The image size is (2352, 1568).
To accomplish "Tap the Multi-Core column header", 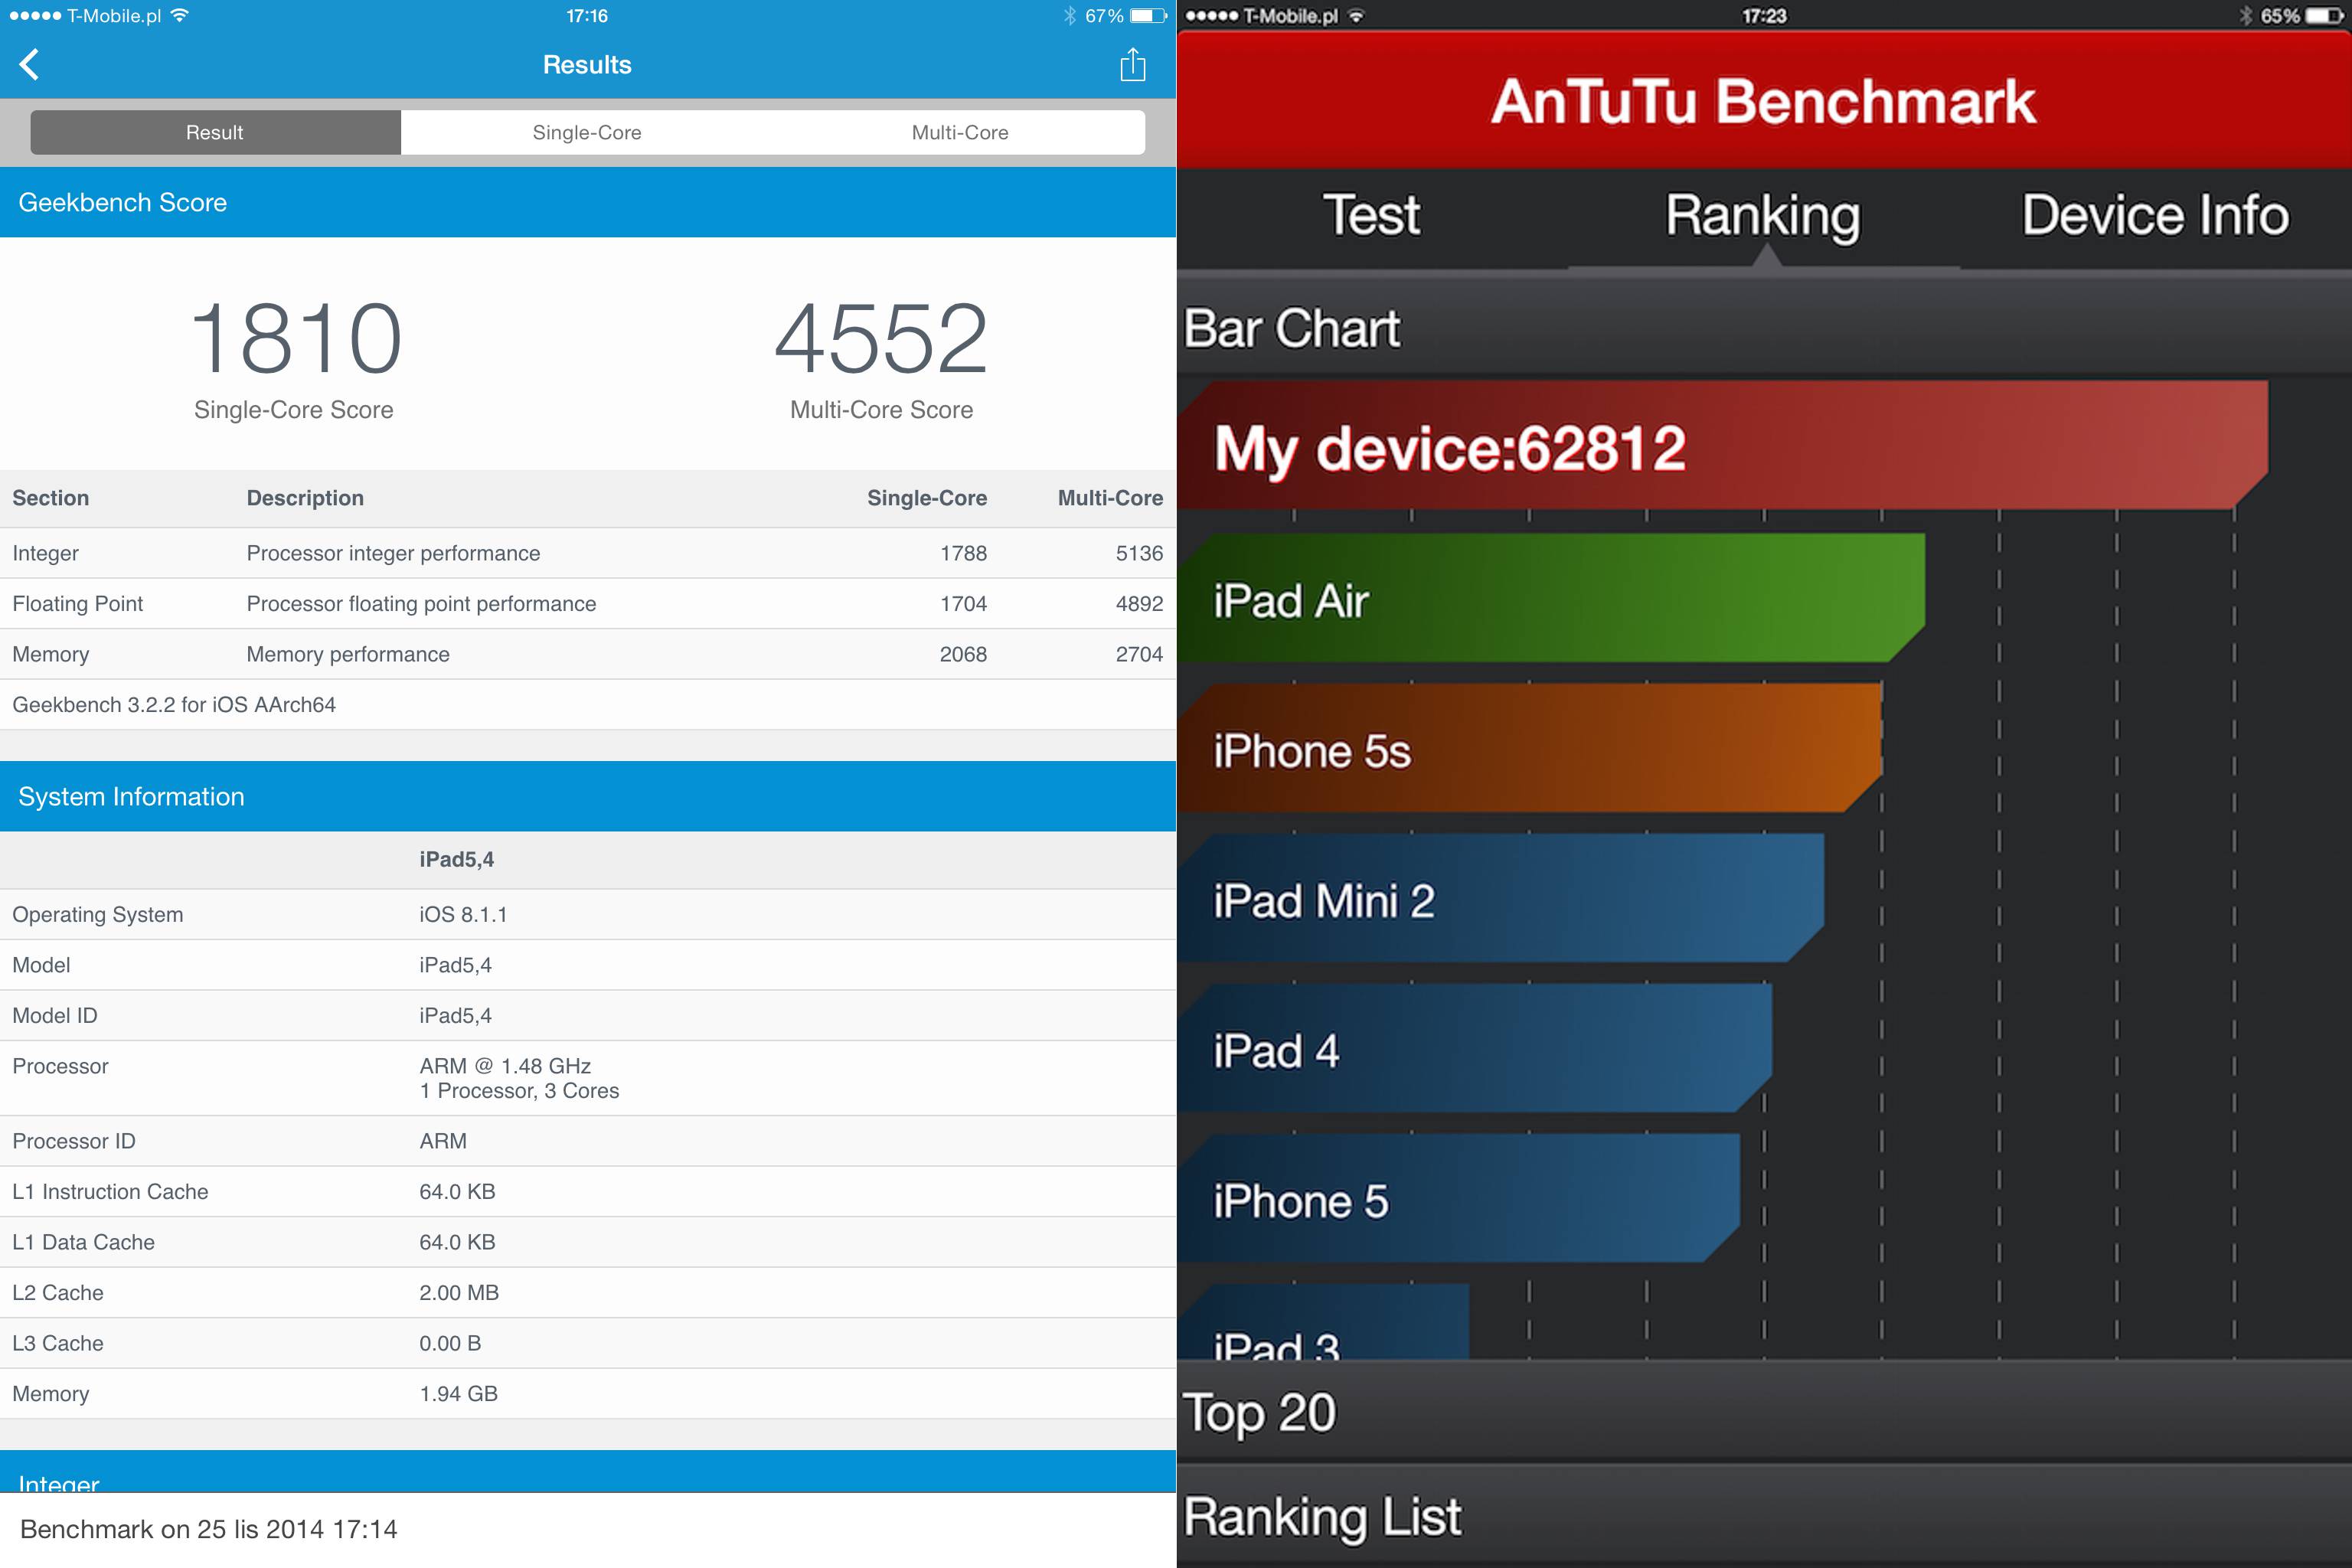I will click(1110, 498).
